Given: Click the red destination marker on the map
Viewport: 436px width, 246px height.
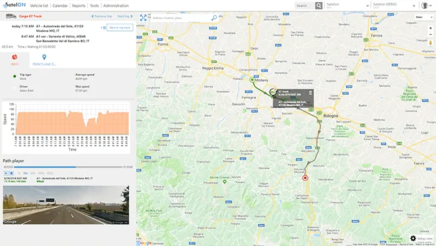Looking at the screenshot, I should point(305,177).
